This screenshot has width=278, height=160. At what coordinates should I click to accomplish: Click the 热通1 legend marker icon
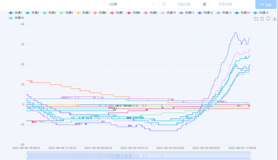11,13
